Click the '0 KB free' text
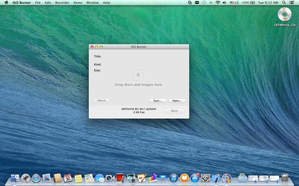 click(139, 112)
